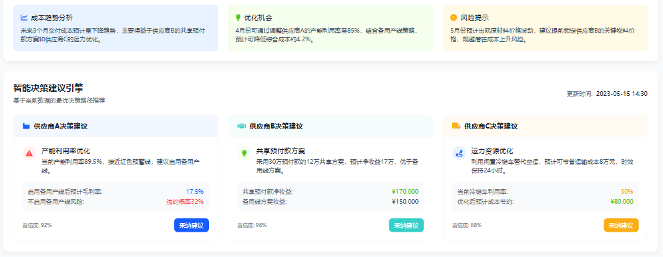Viewport: 663px width, 257px height.
Task: Click the truck icon in 供应商C决策建议 header
Action: 456,126
